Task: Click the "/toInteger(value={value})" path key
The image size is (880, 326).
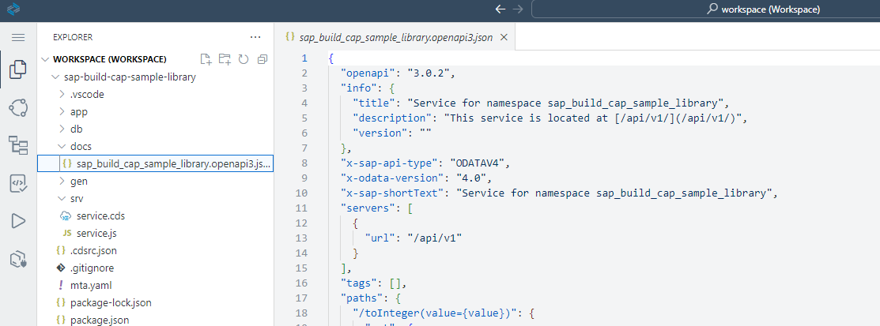Action: (432, 313)
